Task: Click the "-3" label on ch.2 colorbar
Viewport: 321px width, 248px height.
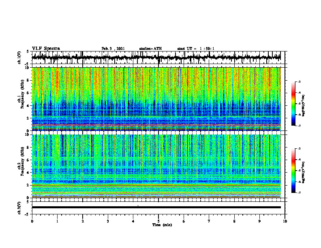Action: click(299, 149)
